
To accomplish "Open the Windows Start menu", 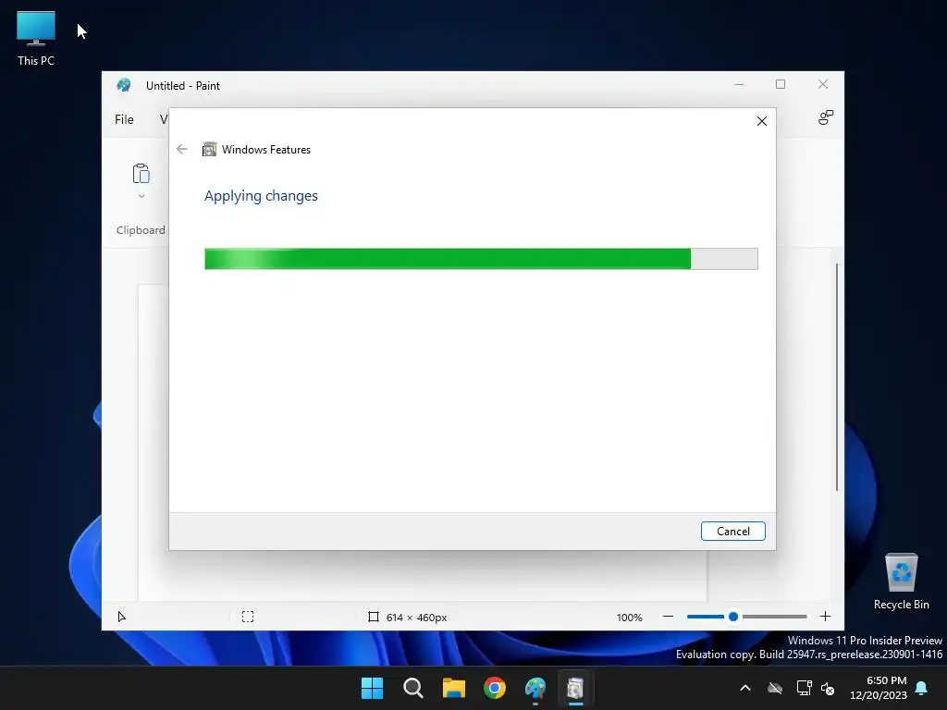I will [x=372, y=688].
